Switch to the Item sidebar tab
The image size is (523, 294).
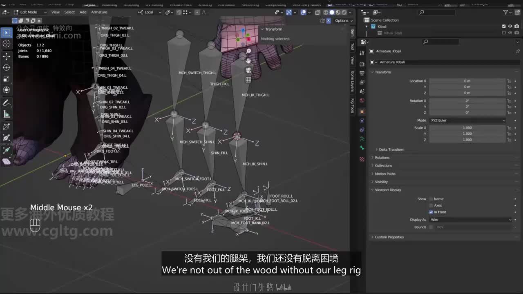352,33
